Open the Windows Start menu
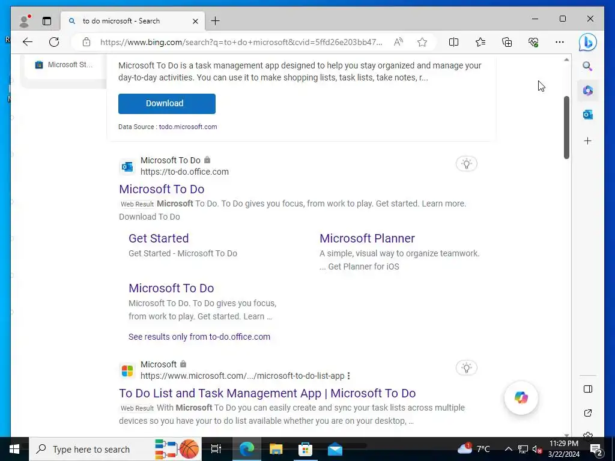This screenshot has height=461, width=615. coord(14,449)
